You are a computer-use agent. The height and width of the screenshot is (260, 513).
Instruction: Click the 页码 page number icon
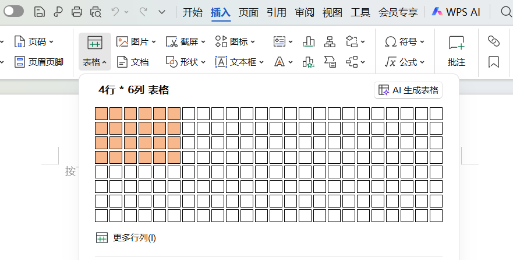(x=20, y=42)
